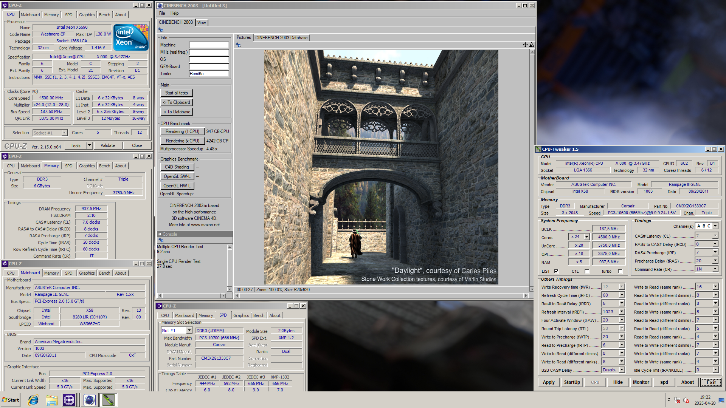Open the Command Rate (CR) dropdown
This screenshot has width=726, height=408.
[x=715, y=269]
